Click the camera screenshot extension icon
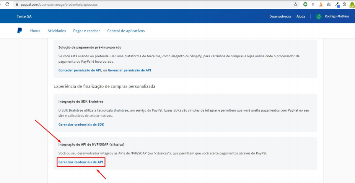This screenshot has height=183, width=355. tap(329, 4)
